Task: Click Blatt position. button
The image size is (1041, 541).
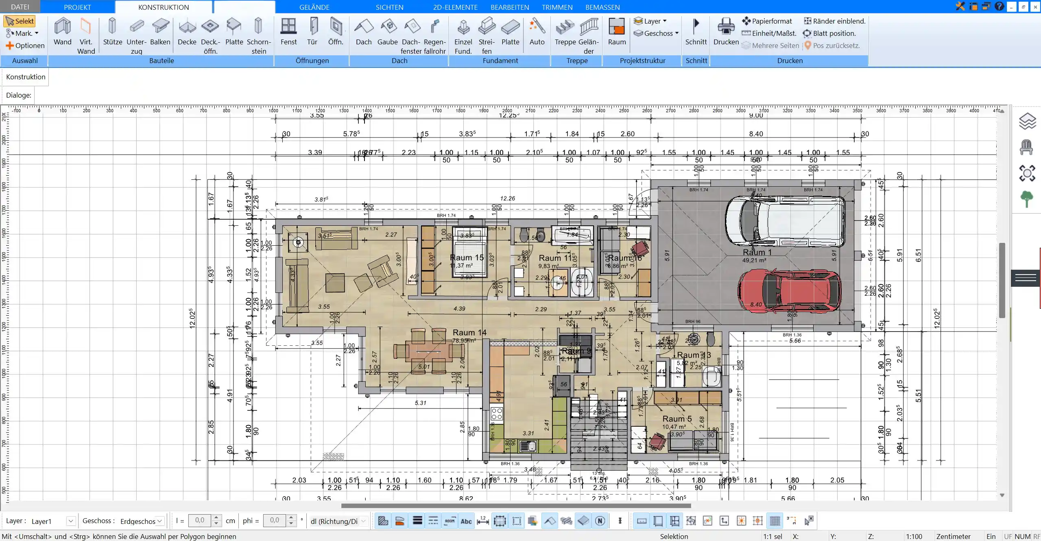Action: pos(829,33)
